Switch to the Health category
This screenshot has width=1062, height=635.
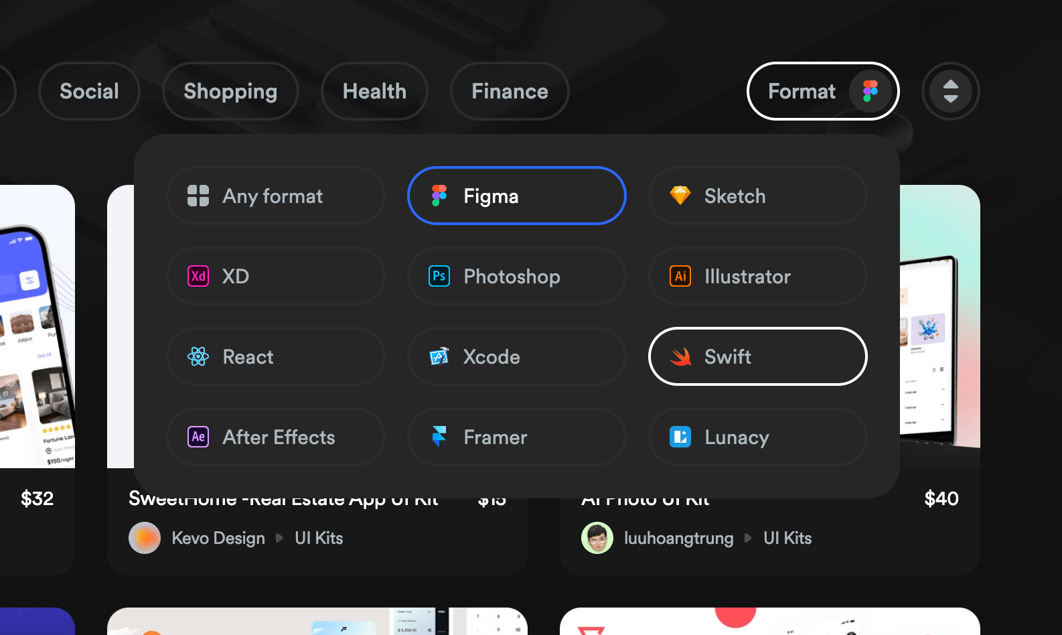point(374,91)
